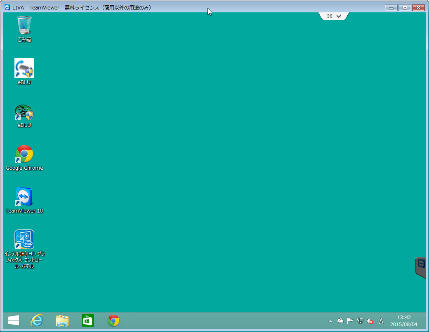Image resolution: width=429 pixels, height=332 pixels.
Task: Launch Chrome from the taskbar
Action: [113, 320]
